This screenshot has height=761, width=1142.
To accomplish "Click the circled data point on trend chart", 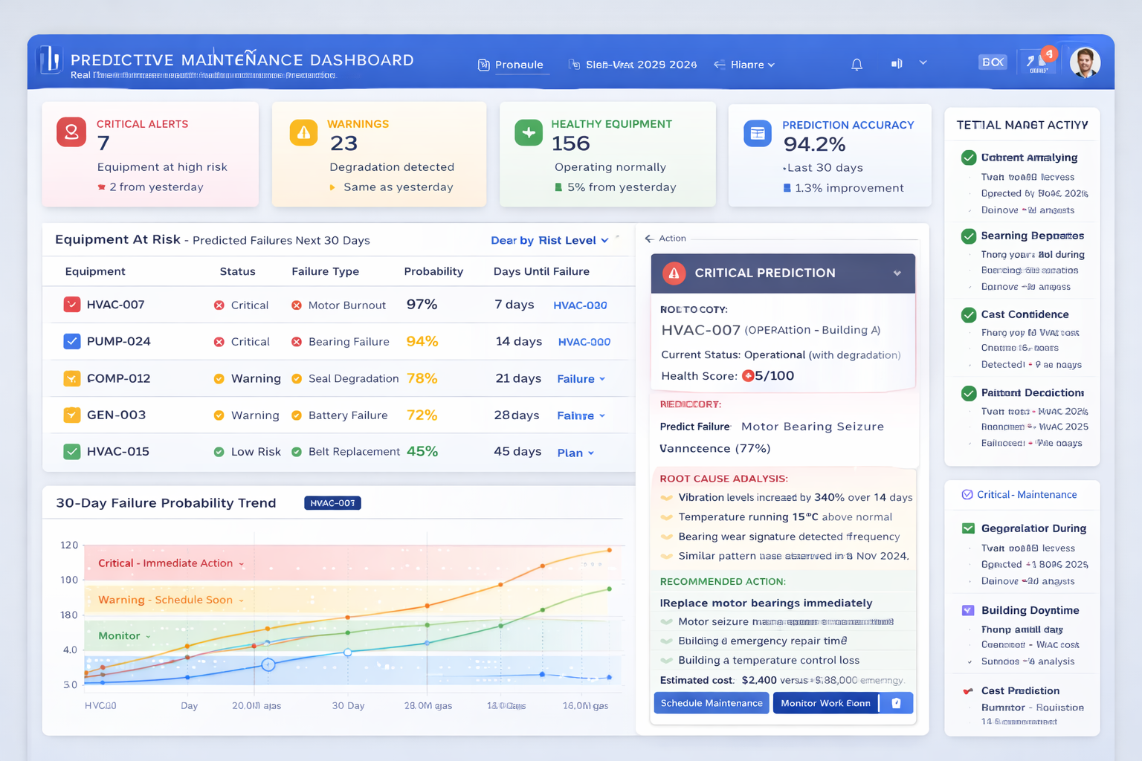I will (268, 664).
